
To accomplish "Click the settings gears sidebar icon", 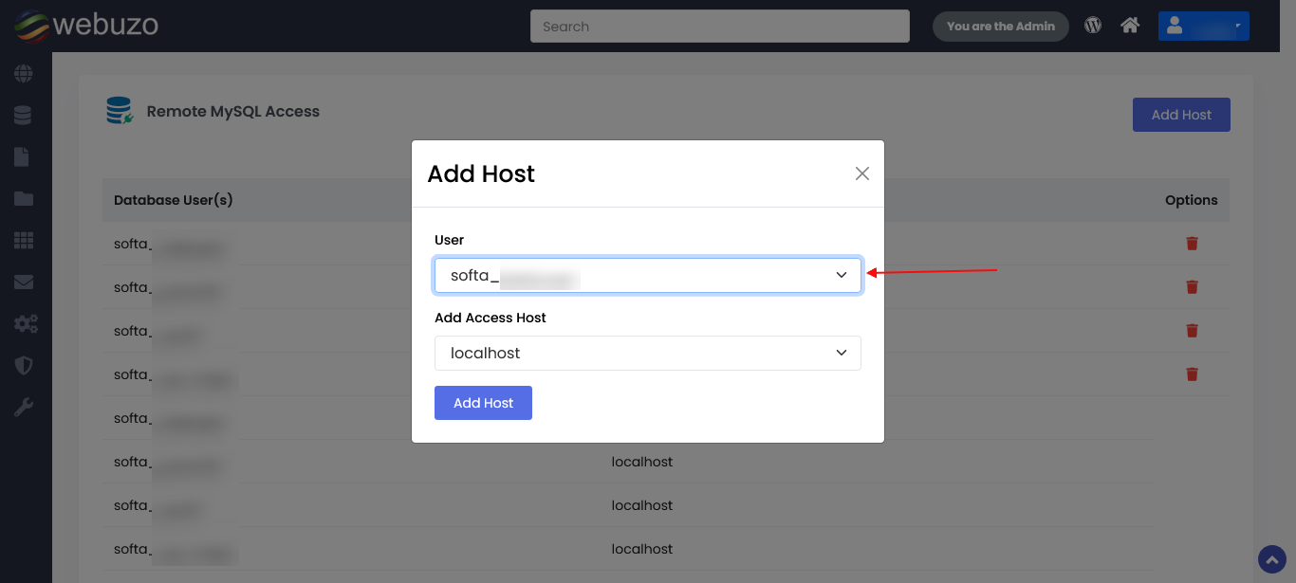I will pyautogui.click(x=25, y=324).
